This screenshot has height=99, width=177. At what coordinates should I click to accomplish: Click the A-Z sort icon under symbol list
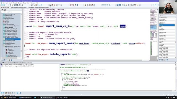point(2,60)
